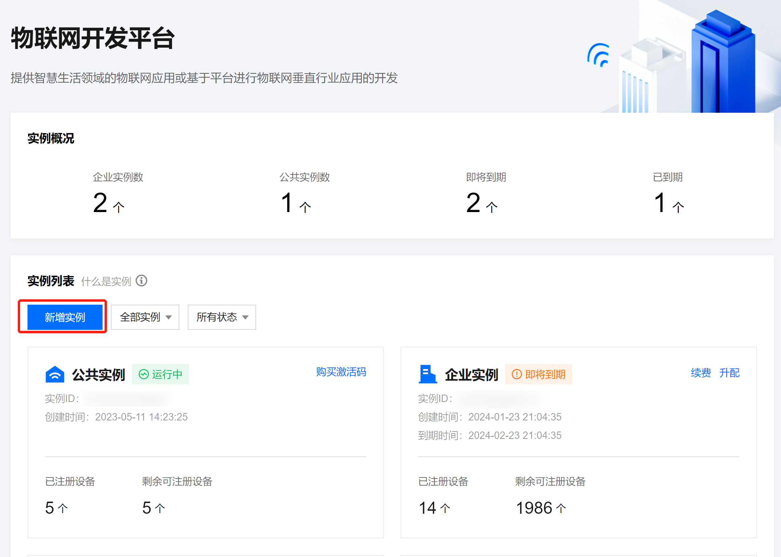Click the 升配 upgrade link
Screen dimensions: 781x557
click(729, 373)
